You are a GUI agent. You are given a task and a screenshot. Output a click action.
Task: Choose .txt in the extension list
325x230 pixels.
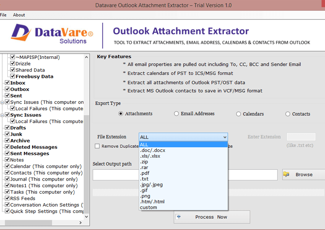pyautogui.click(x=183, y=179)
